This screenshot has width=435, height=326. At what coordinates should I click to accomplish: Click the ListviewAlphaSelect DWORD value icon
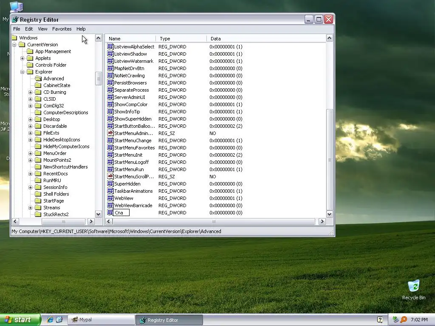tap(110, 47)
